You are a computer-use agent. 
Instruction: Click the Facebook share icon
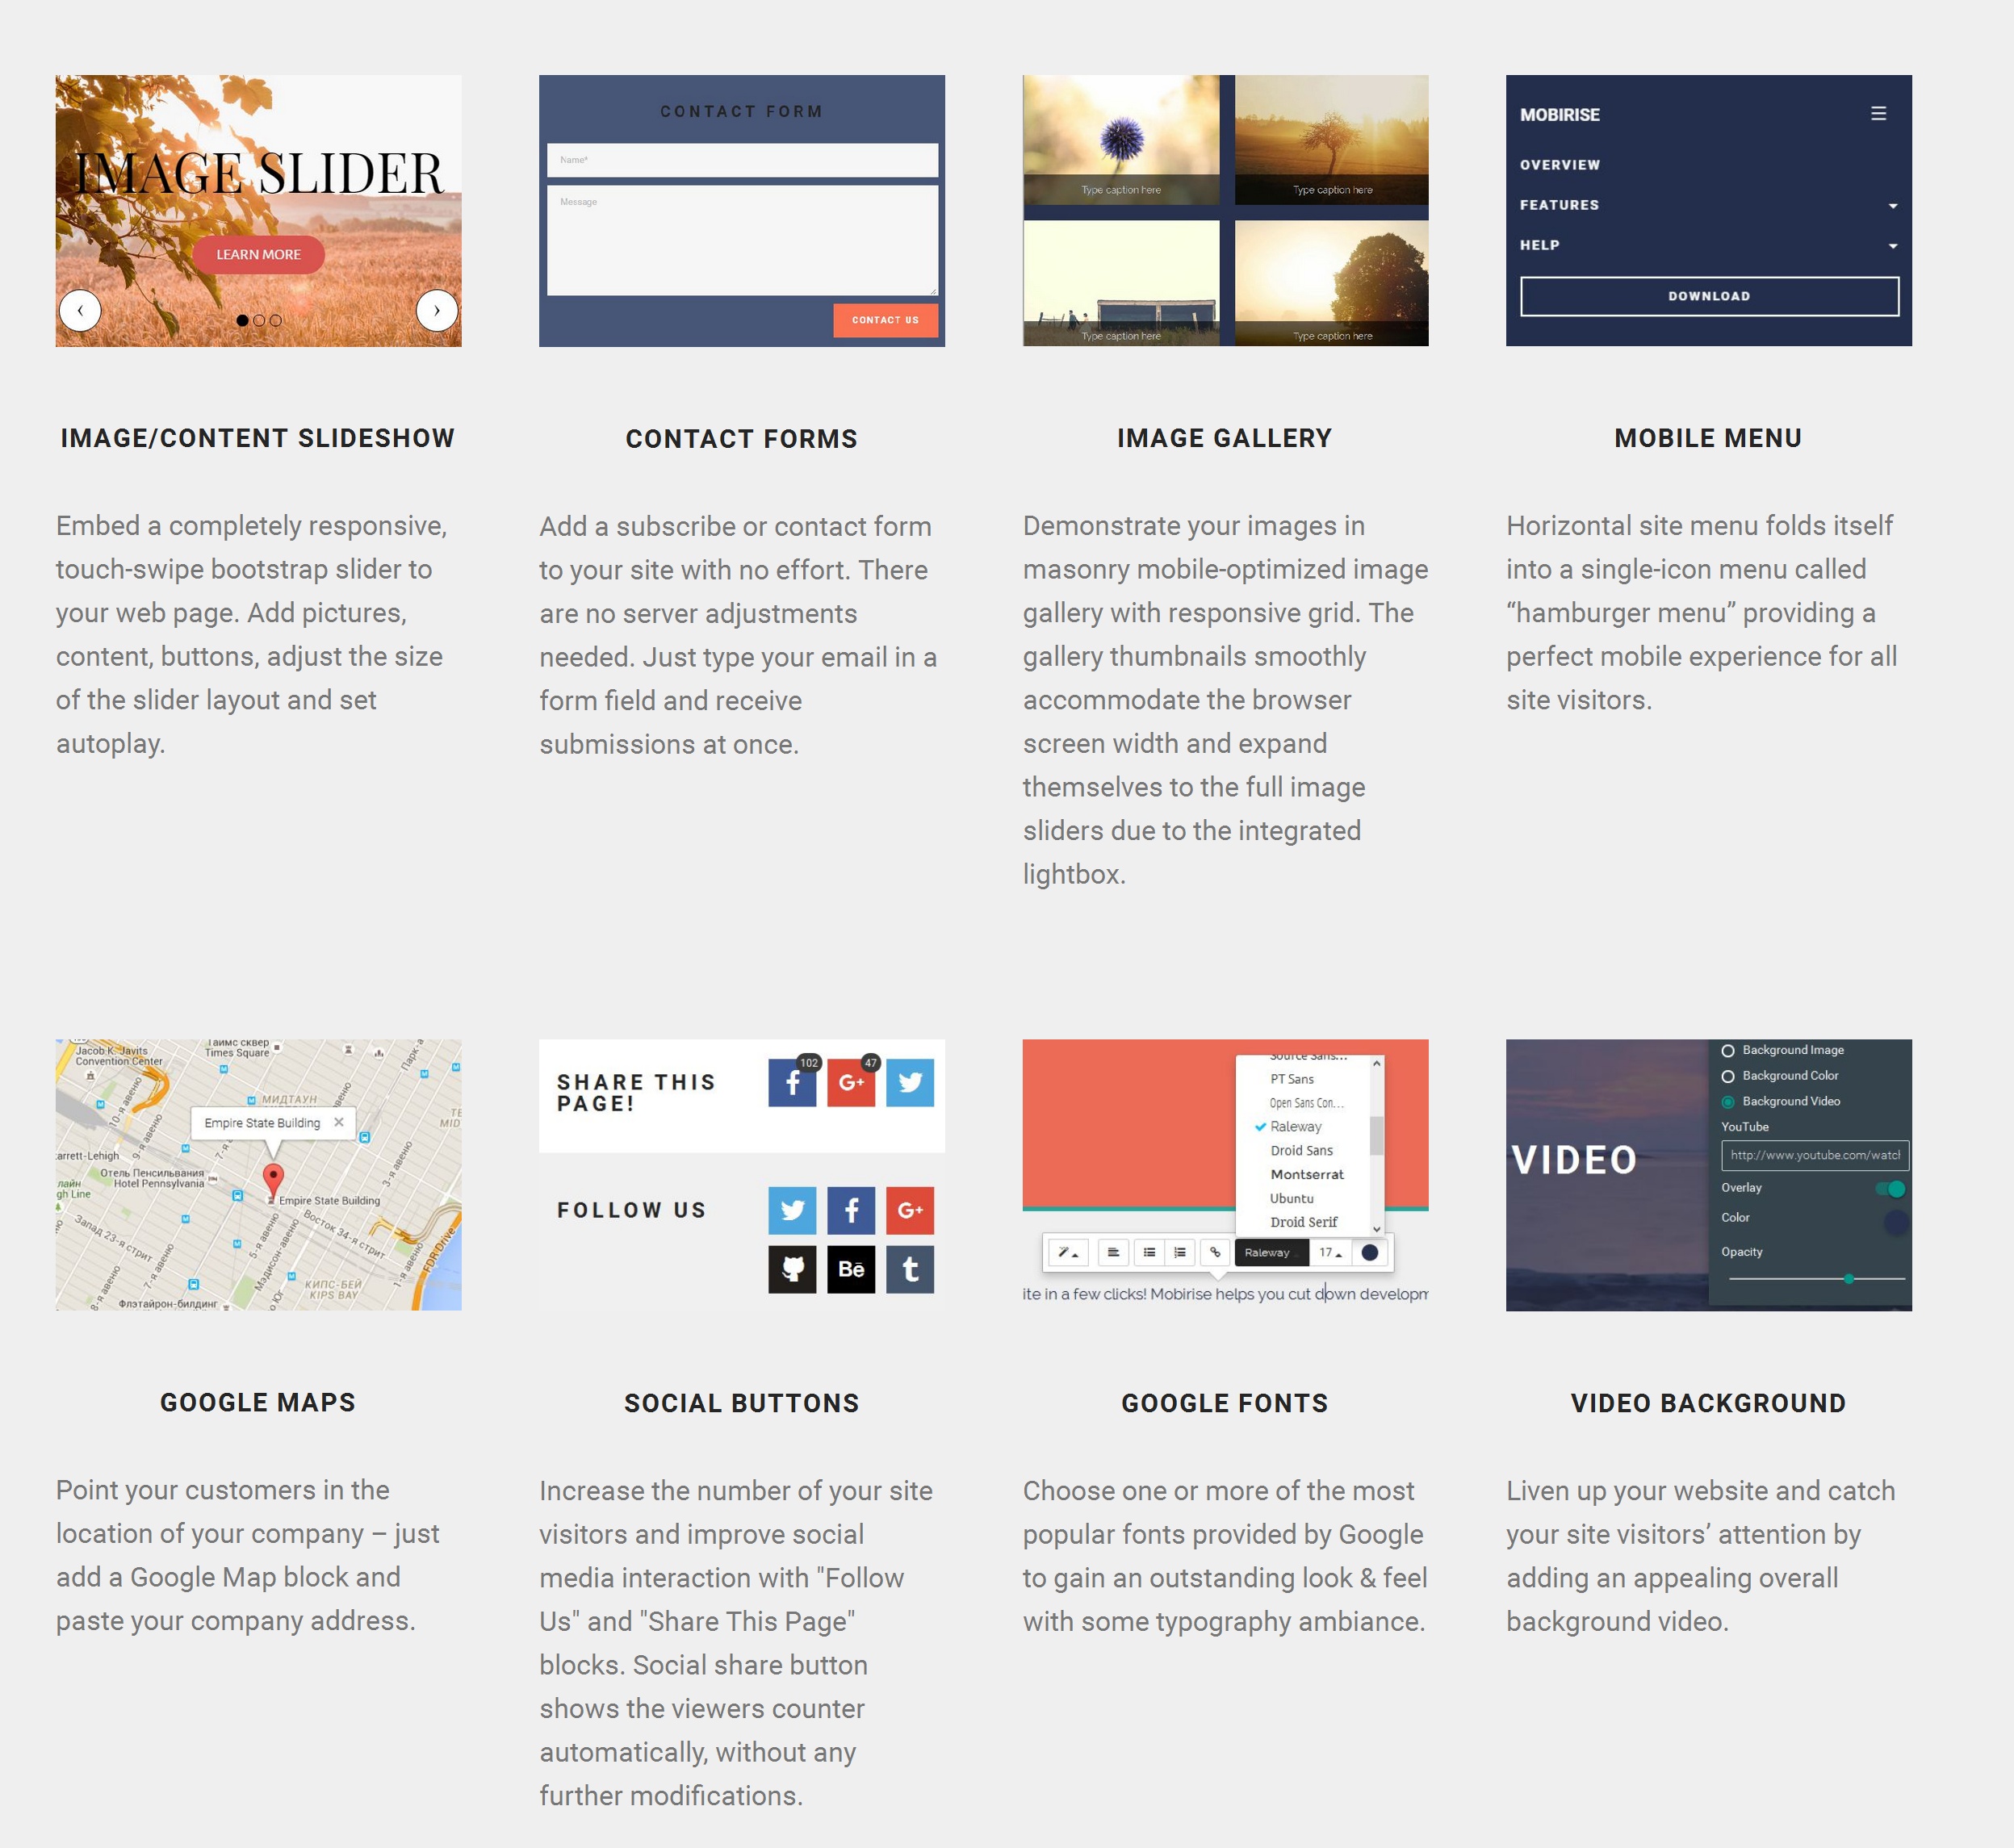(x=791, y=1082)
